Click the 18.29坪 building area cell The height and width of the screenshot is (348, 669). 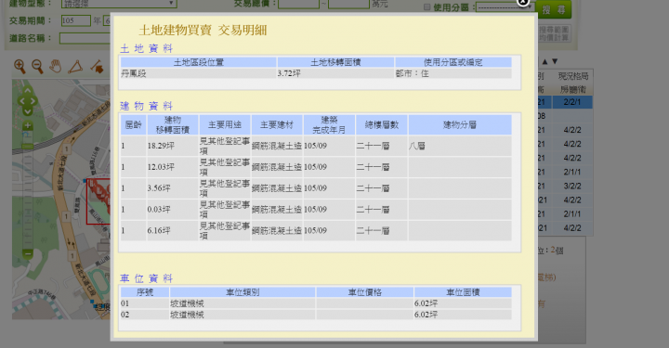(x=173, y=146)
